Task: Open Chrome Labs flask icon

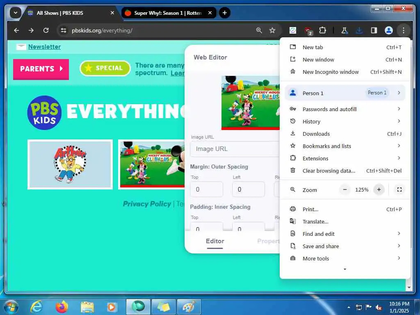Action: coord(344,30)
